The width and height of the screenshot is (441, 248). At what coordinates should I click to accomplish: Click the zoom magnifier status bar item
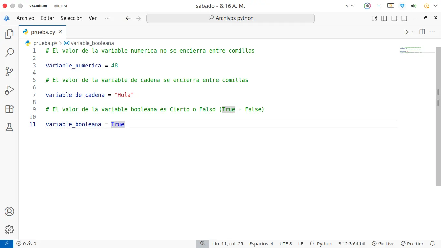(x=203, y=244)
